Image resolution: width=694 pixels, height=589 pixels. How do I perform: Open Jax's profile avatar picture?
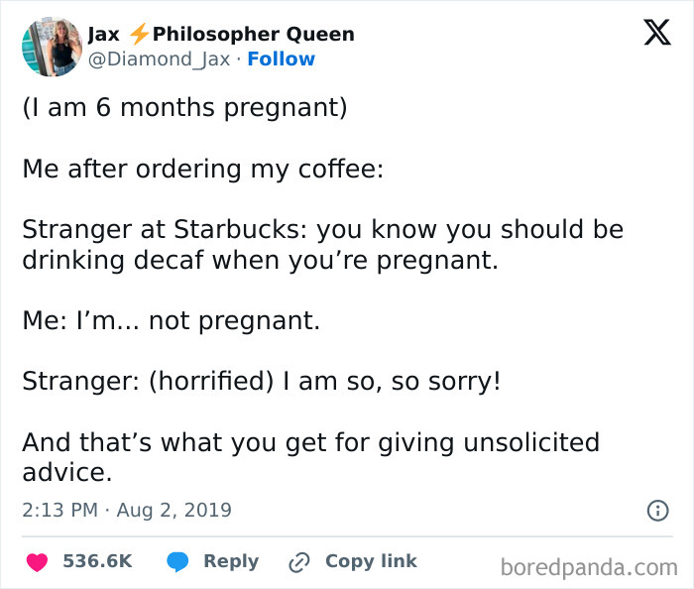point(51,47)
